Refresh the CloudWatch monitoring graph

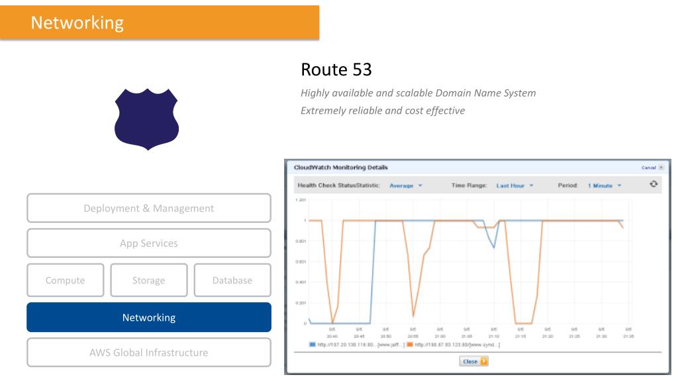click(x=654, y=185)
